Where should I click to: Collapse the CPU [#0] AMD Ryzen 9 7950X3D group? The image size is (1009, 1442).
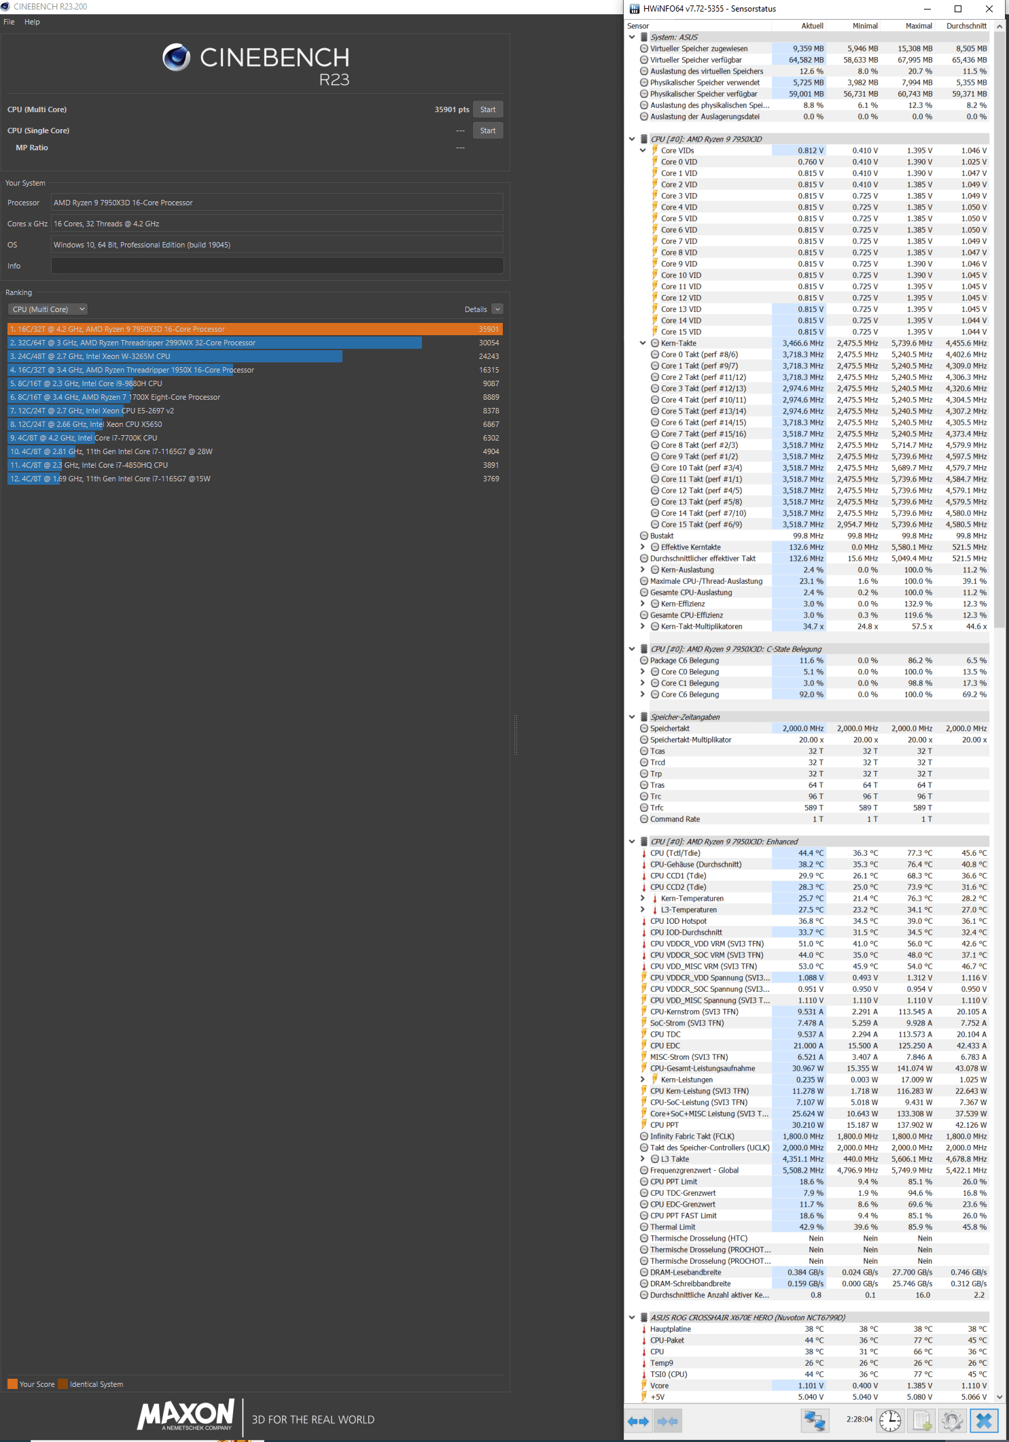click(632, 139)
